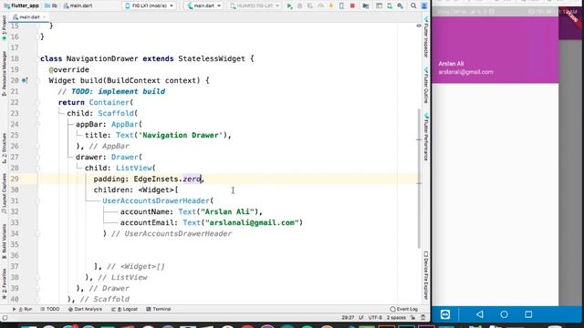Screen dimensions: 584x328
Task: Click the flutter_app breadcrumb
Action: (22, 6)
